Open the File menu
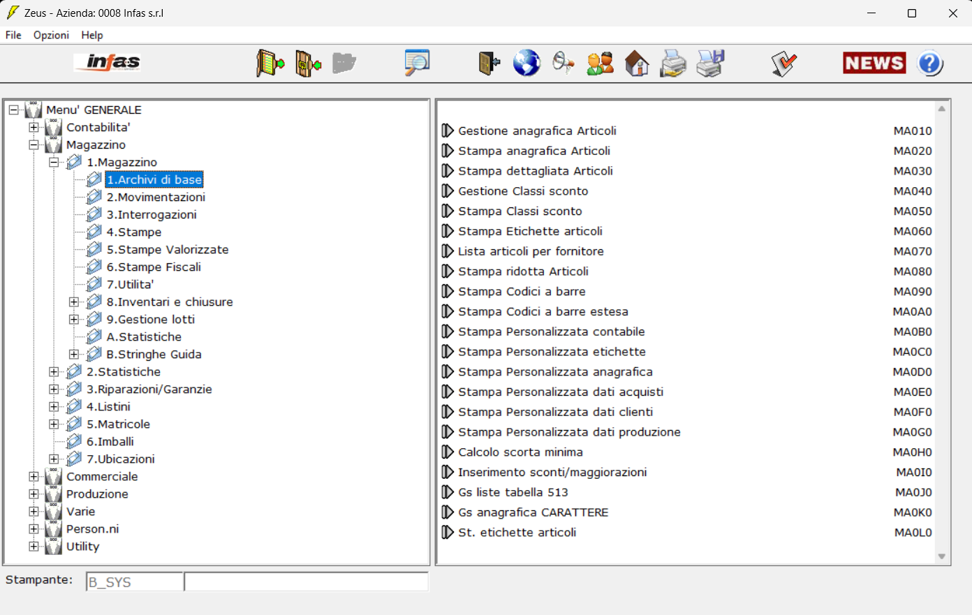The width and height of the screenshot is (972, 615). pyautogui.click(x=13, y=35)
